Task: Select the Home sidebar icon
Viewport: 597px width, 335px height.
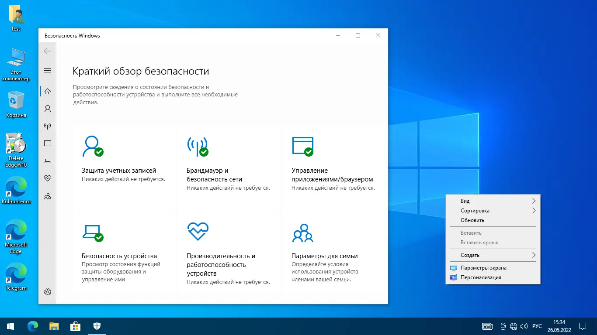Action: (x=48, y=91)
